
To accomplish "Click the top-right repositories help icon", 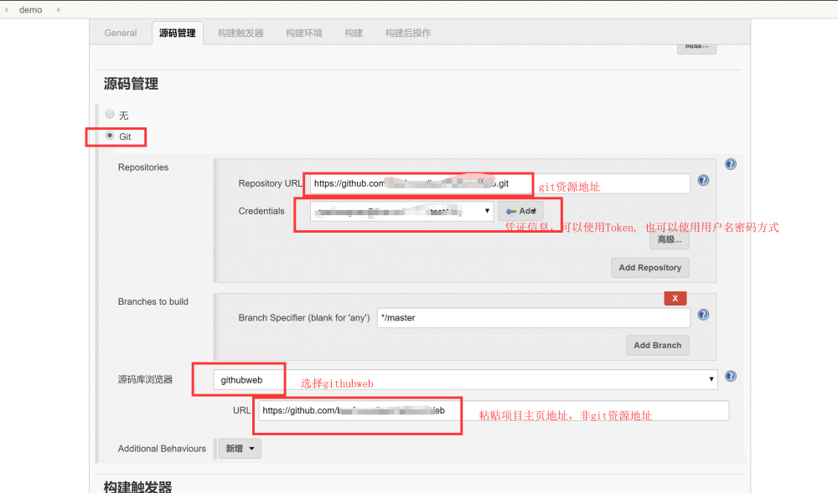I will click(731, 164).
